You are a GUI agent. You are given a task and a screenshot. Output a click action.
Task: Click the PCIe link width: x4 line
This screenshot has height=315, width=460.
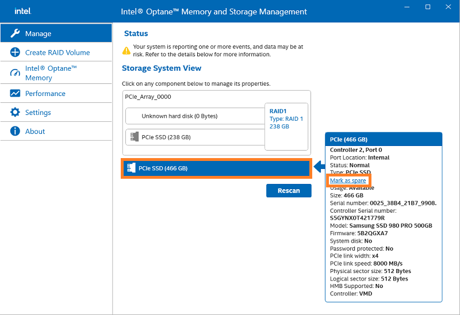pos(354,256)
